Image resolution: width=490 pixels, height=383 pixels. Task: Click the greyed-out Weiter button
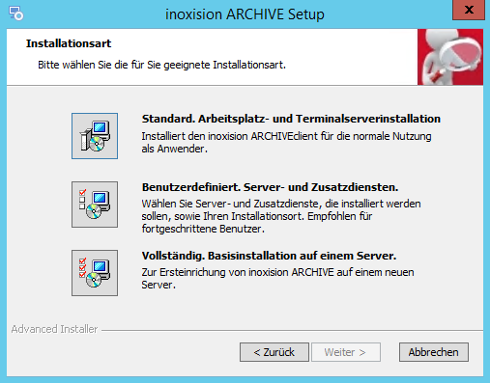click(346, 352)
